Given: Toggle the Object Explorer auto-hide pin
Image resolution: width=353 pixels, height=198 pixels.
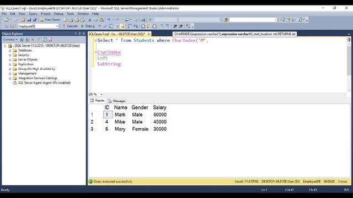Looking at the screenshot, I should coord(79,34).
